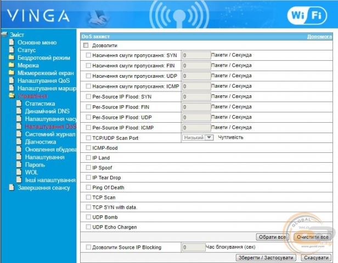Enable the TCP Scan checkbox

(x=88, y=197)
